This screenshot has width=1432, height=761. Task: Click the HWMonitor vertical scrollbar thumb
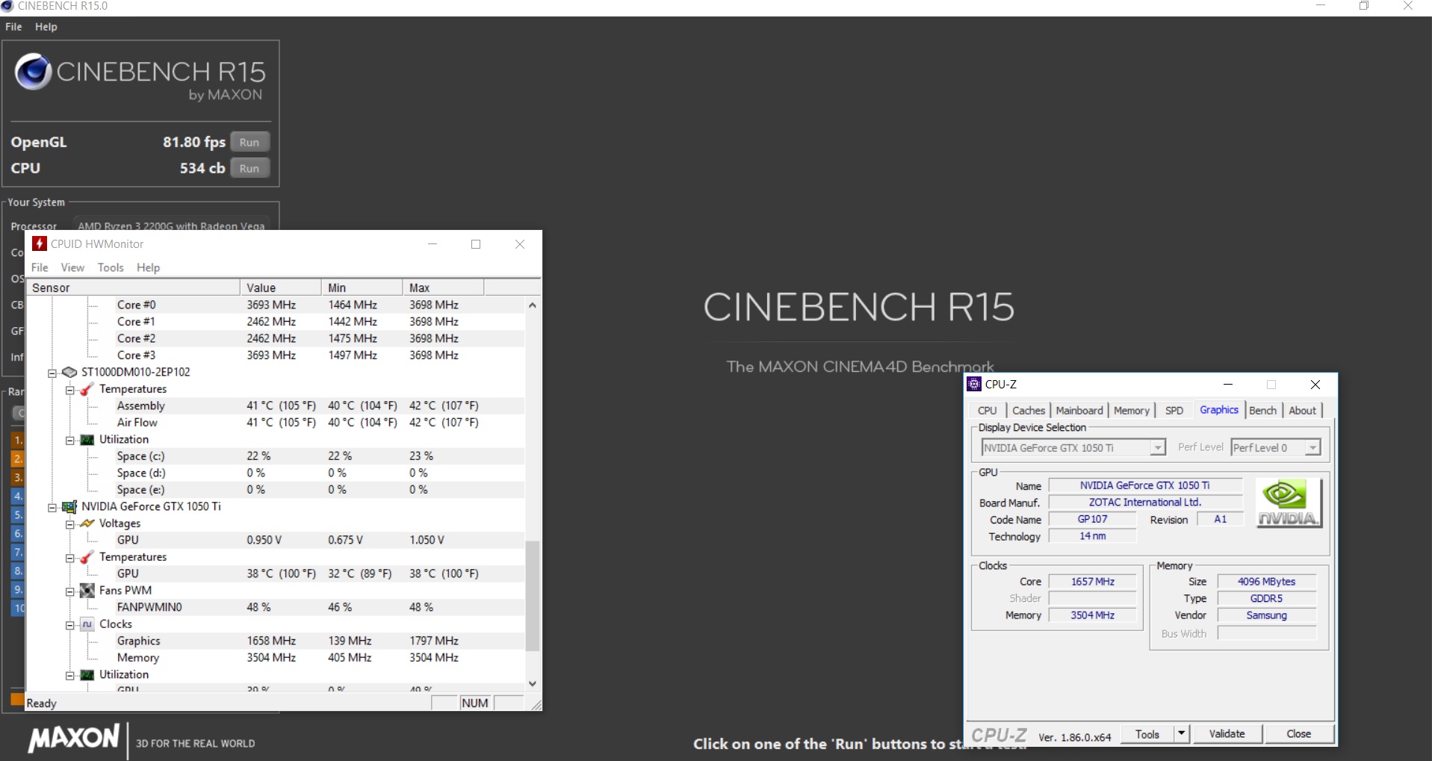[x=533, y=595]
